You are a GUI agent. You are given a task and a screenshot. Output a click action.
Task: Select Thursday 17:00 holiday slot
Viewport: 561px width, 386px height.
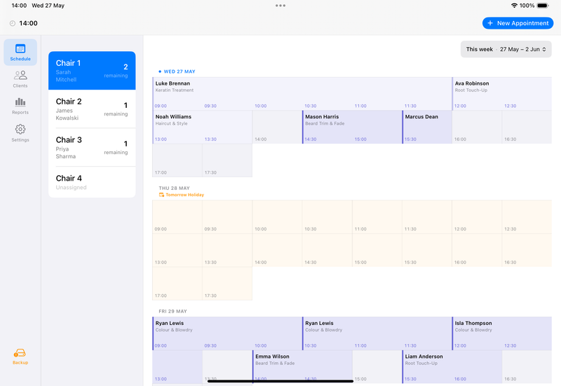click(x=177, y=284)
